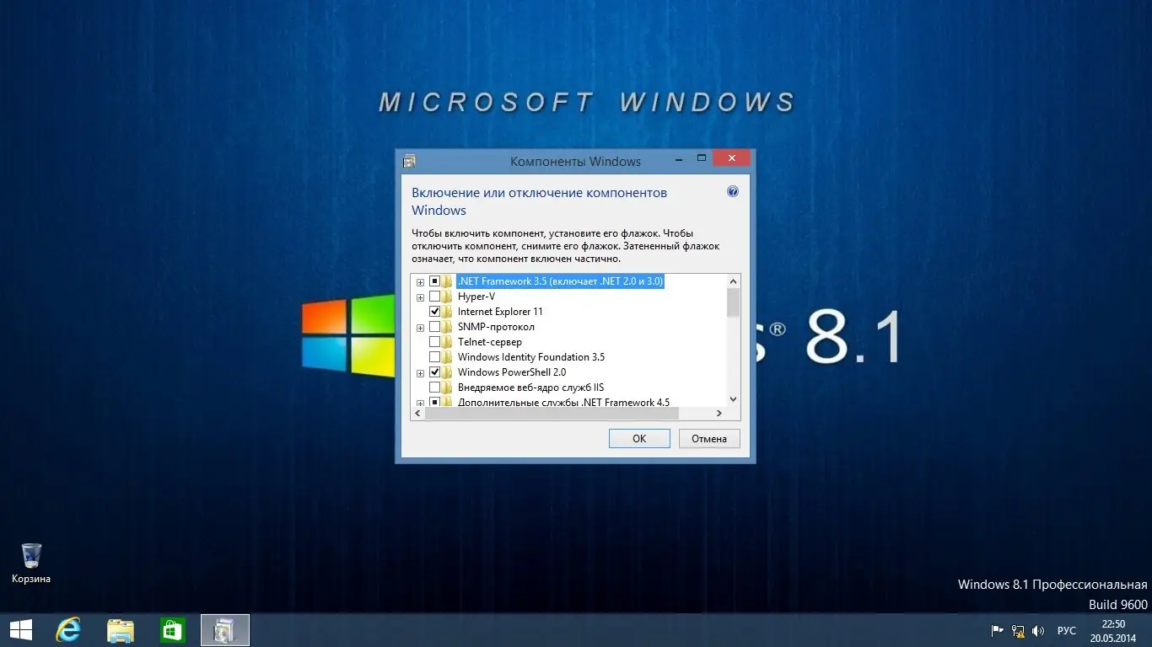Image resolution: width=1152 pixels, height=647 pixels.
Task: Select the "Windows Identity Foundation 3.5" label
Action: coord(531,357)
